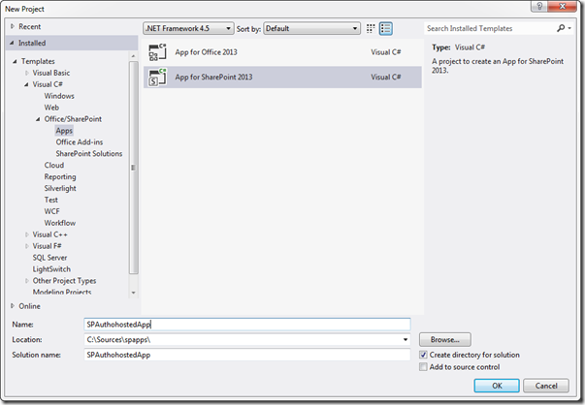This screenshot has height=405, width=585.
Task: Click the tree scrollbar down arrow
Action: click(133, 293)
